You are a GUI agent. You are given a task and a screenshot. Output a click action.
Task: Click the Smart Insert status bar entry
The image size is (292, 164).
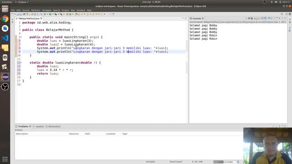coord(176,162)
